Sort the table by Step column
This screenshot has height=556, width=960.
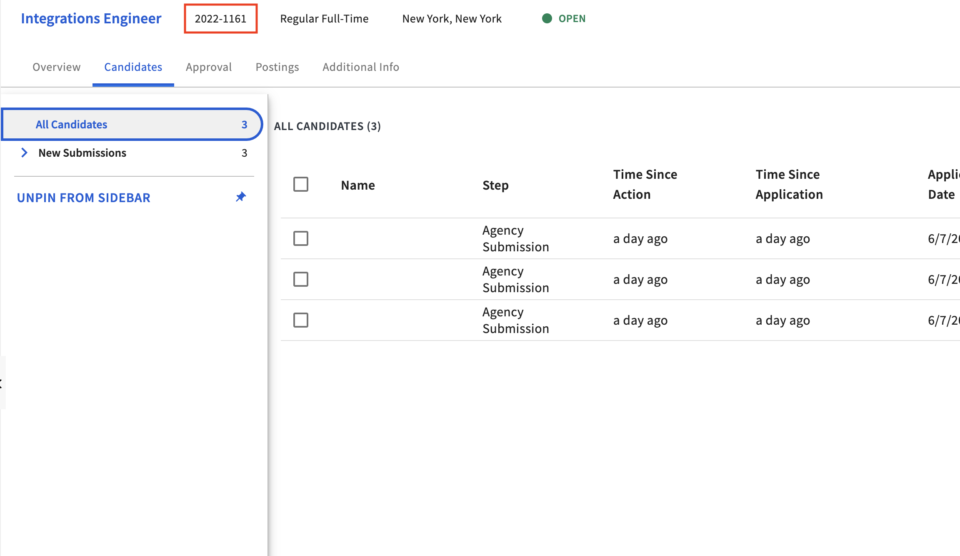(495, 185)
